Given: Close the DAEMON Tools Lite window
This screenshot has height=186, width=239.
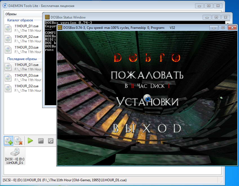Looking at the screenshot, I should pyautogui.click(x=218, y=6).
